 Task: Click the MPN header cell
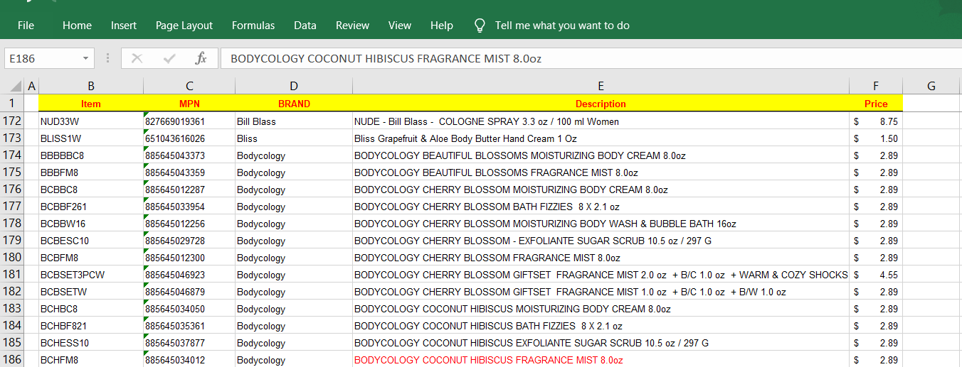tap(189, 104)
